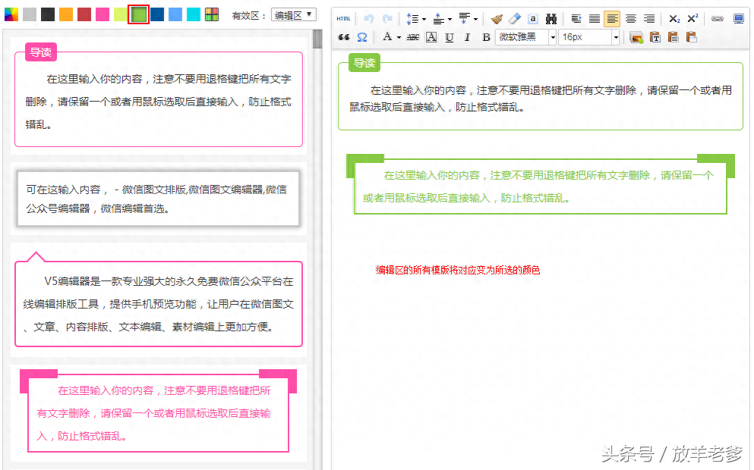754x470 pixels.
Task: Toggle bold formatting
Action: pos(486,37)
